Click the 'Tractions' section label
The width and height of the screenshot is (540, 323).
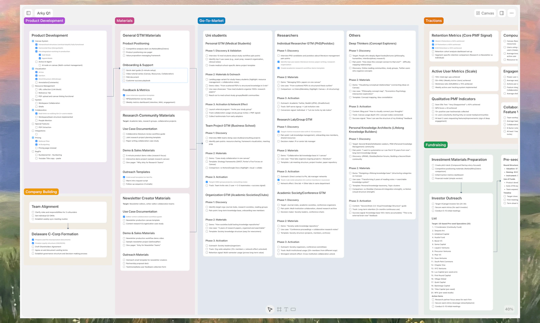click(x=434, y=20)
